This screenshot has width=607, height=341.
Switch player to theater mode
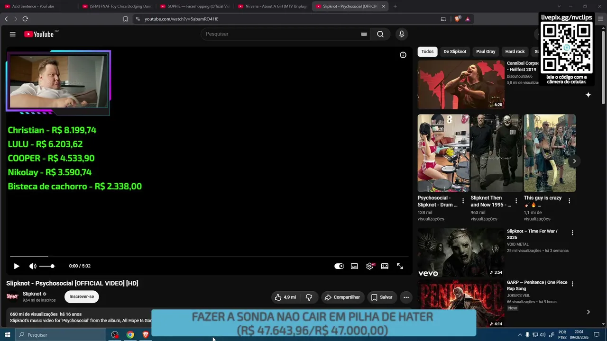[x=385, y=266]
